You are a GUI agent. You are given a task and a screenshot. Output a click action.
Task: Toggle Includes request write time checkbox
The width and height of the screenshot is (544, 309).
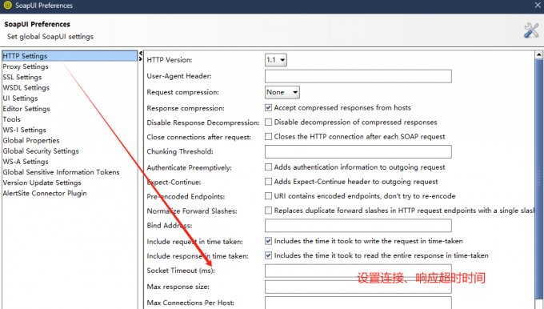tap(268, 241)
